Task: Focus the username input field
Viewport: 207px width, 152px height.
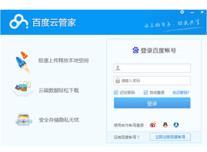Action: click(x=152, y=68)
